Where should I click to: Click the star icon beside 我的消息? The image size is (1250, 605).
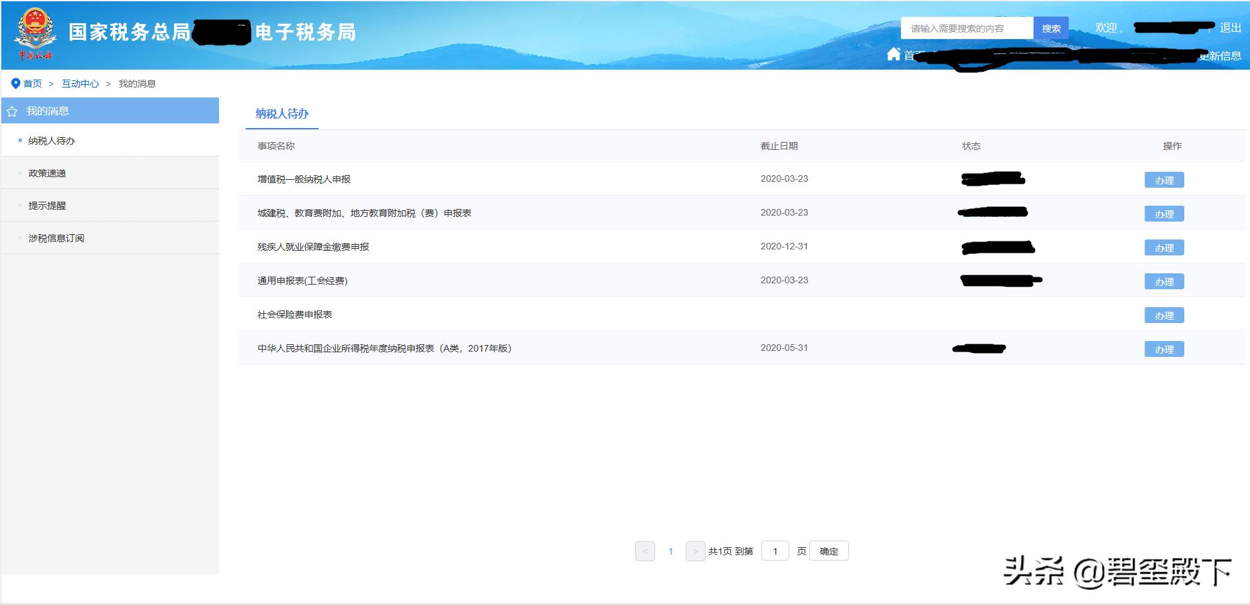tap(11, 111)
